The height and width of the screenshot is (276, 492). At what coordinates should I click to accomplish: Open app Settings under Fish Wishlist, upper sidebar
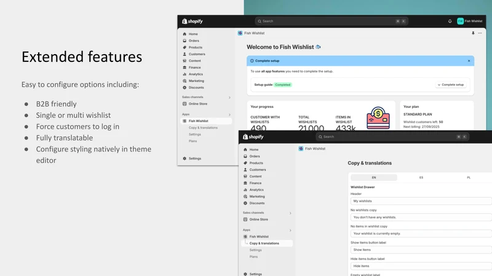click(x=195, y=134)
